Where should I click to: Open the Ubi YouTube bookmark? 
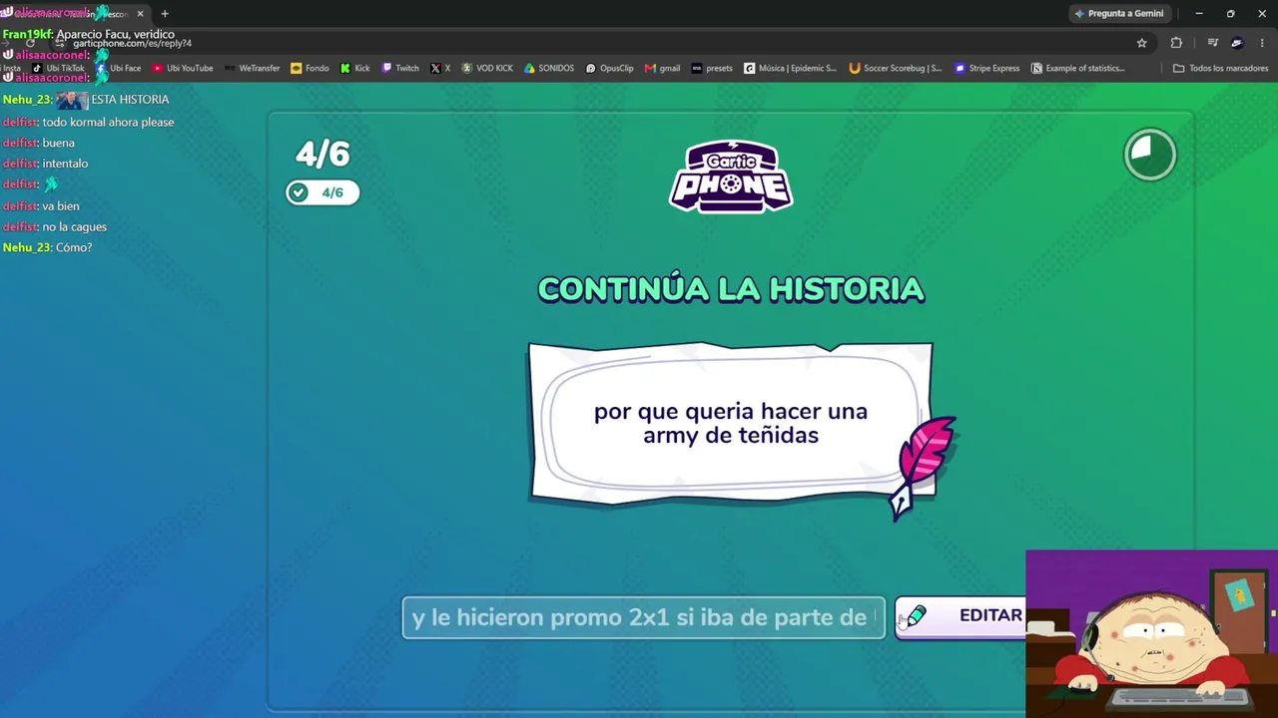183,69
